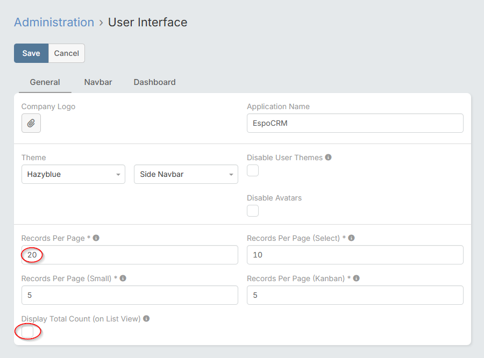Image resolution: width=484 pixels, height=358 pixels.
Task: Save the user interface settings
Action: coord(31,53)
